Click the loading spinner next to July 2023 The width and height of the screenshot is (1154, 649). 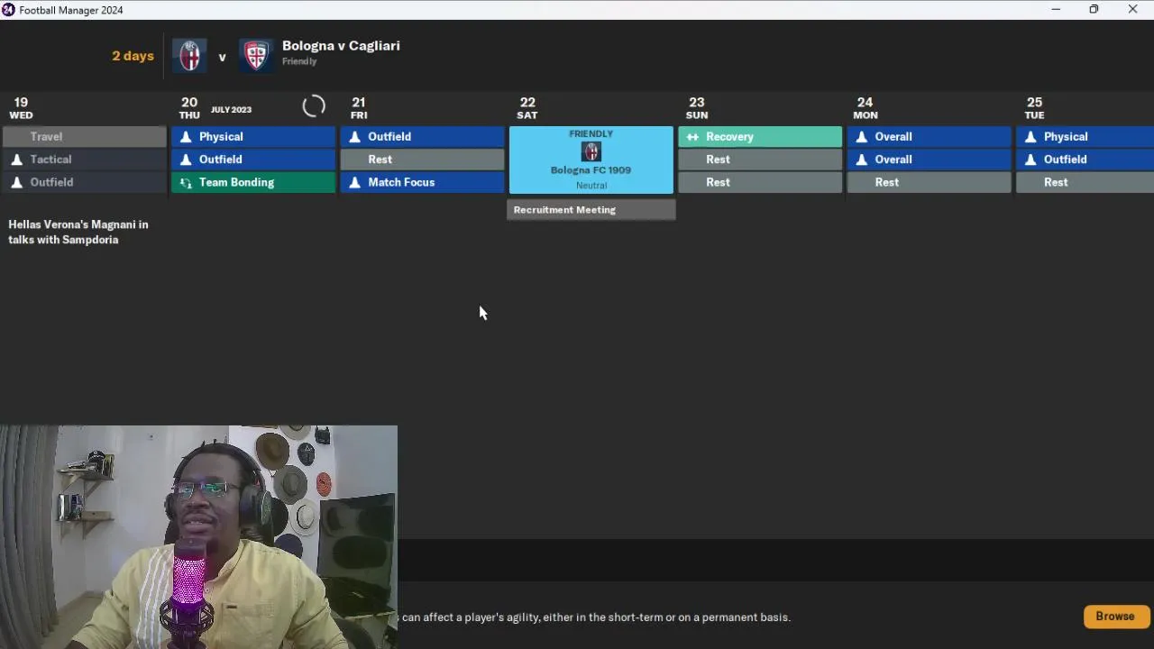tap(314, 107)
